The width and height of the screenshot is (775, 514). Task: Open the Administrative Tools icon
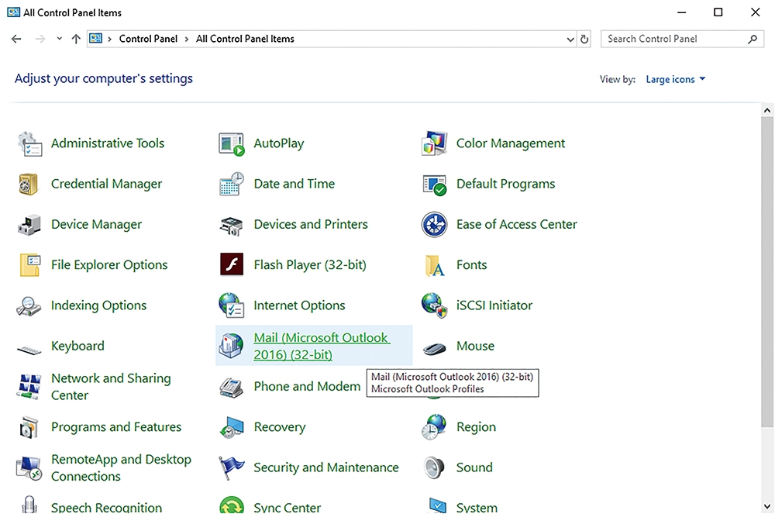coord(29,144)
